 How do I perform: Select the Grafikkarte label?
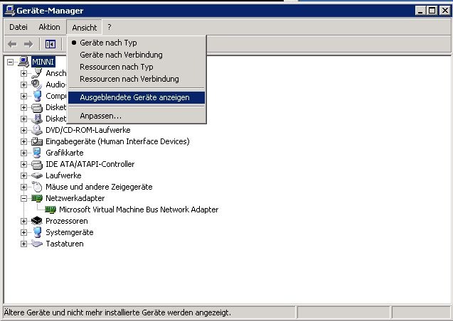pos(65,153)
